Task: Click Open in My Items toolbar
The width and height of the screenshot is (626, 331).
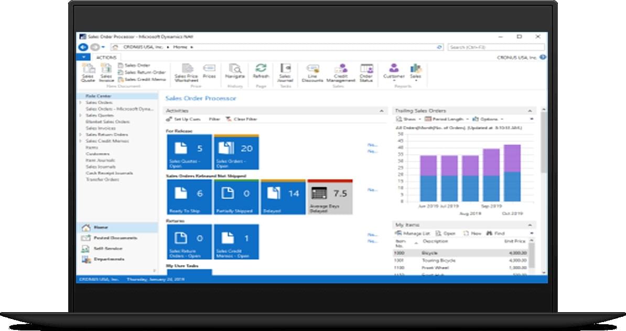Action: click(445, 233)
